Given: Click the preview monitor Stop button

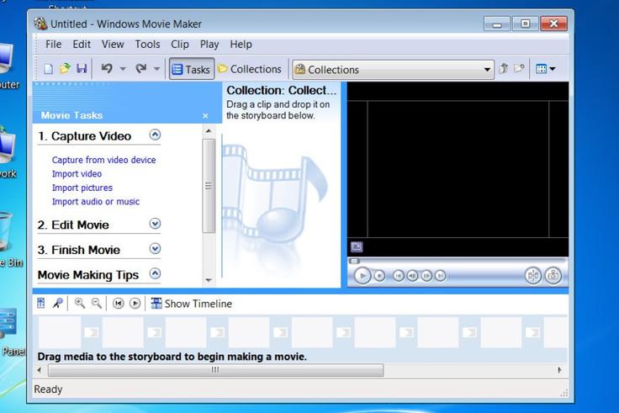Looking at the screenshot, I should coord(379,276).
